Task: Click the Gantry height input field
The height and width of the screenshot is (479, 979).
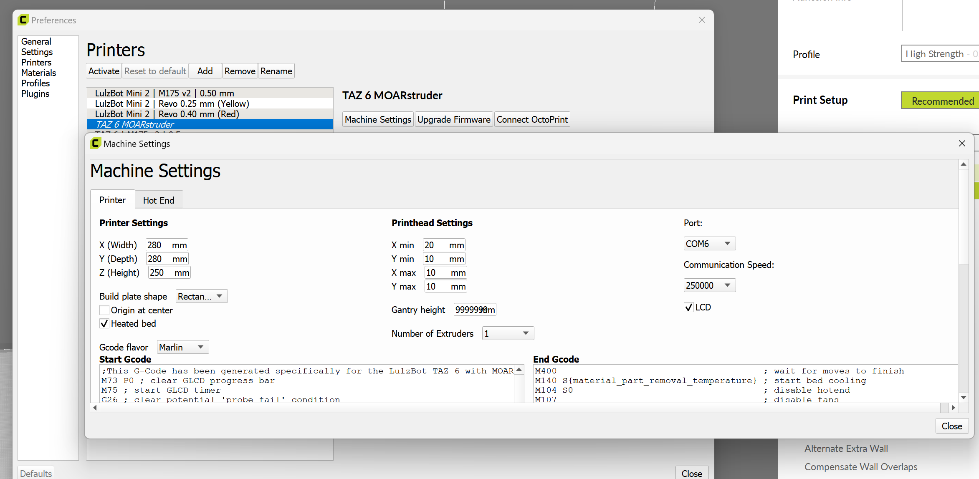Action: click(475, 310)
